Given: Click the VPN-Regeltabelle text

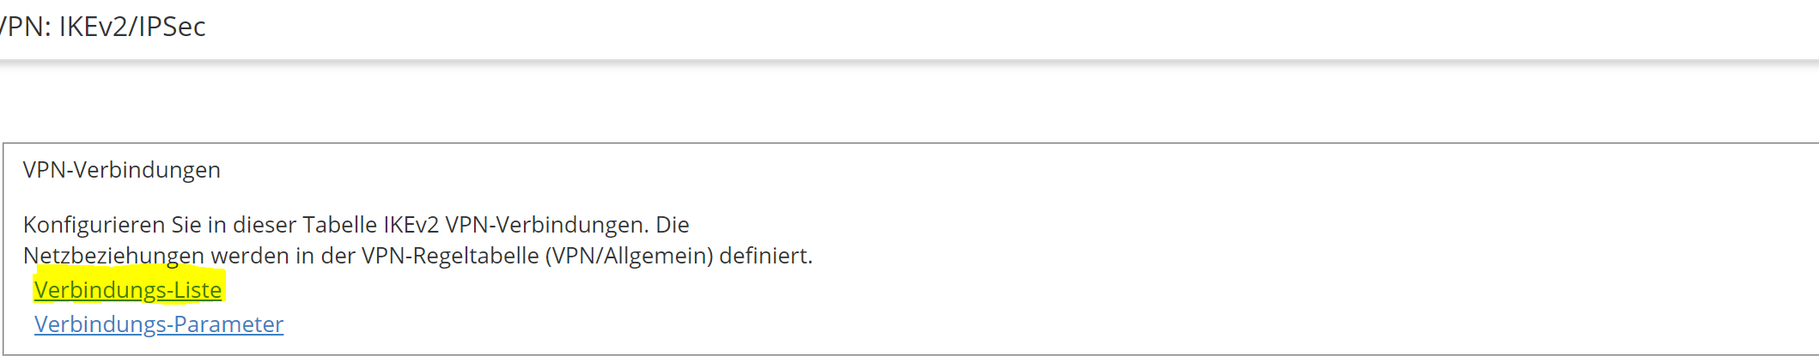Looking at the screenshot, I should 450,256.
